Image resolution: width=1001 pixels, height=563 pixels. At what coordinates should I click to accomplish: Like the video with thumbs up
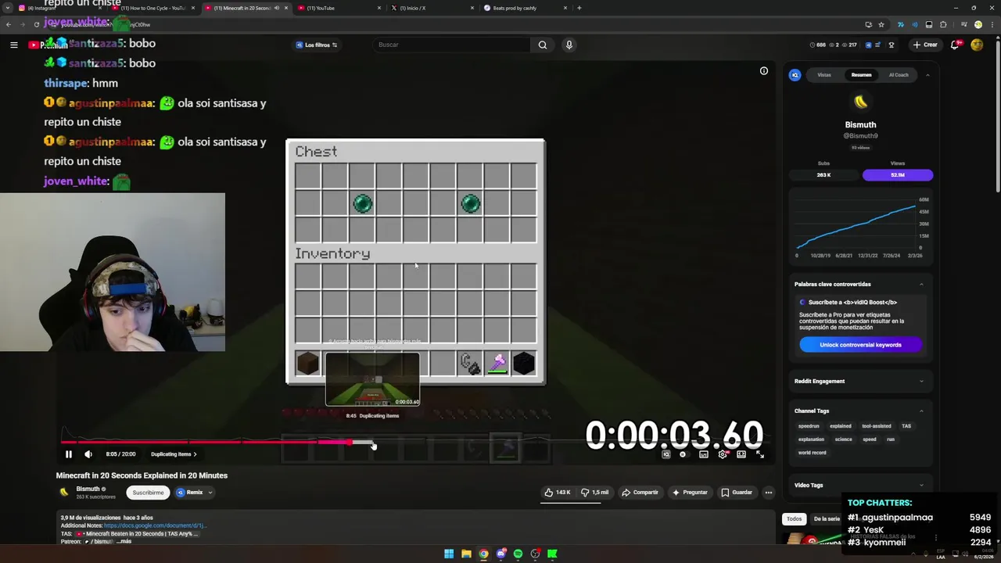559,493
